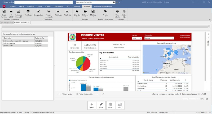The width and height of the screenshot is (212, 114).
Task: Expand the Etiquetas dropdown
Action: (x=77, y=13)
